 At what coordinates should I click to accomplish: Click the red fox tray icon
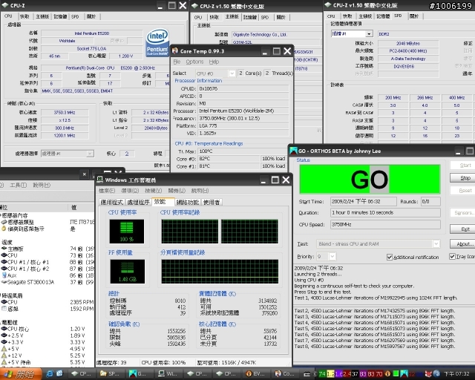(428, 374)
